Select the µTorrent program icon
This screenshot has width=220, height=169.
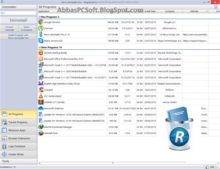point(41,28)
